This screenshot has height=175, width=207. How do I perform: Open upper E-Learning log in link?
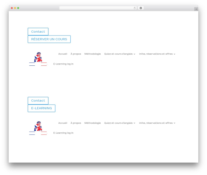coord(63,64)
